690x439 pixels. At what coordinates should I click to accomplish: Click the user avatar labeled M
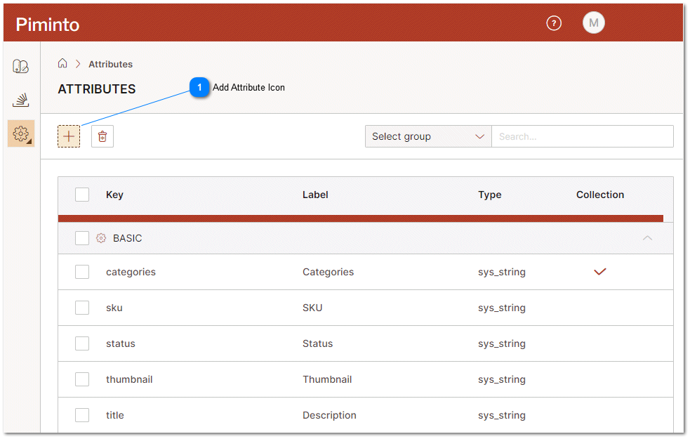pos(593,22)
